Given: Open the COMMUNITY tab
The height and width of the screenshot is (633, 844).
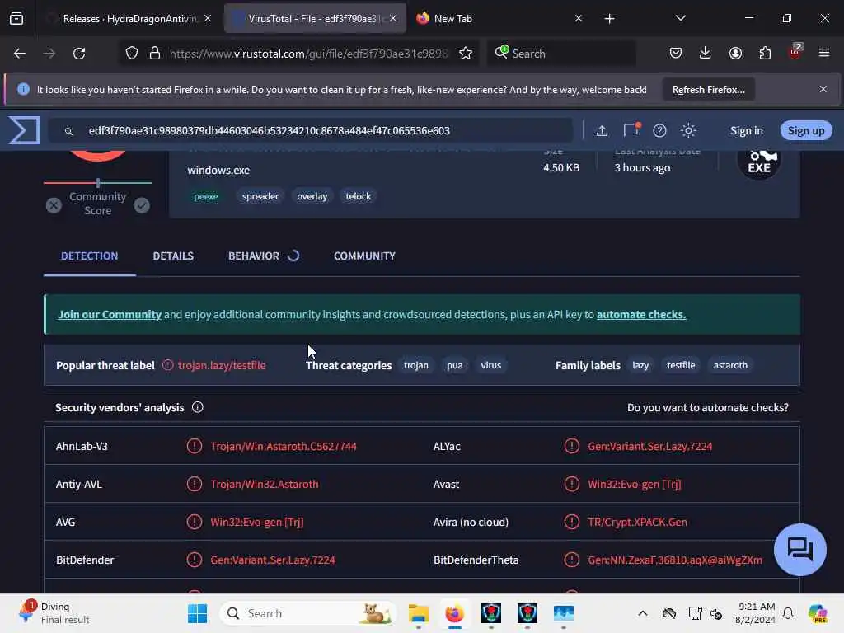Looking at the screenshot, I should [x=364, y=256].
